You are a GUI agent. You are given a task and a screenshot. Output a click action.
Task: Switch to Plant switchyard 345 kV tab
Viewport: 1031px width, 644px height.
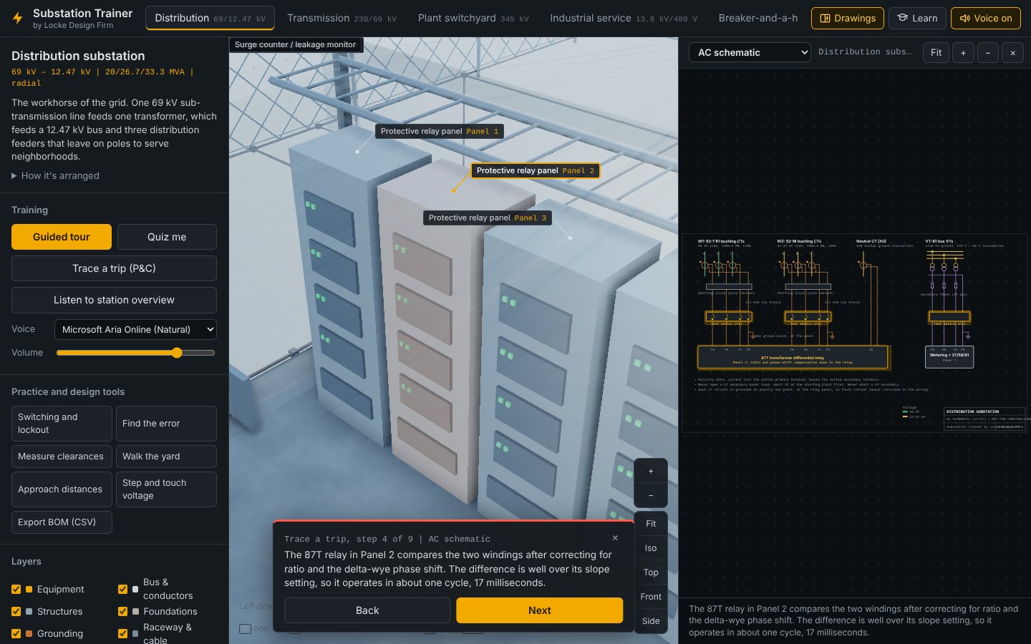[x=473, y=19]
